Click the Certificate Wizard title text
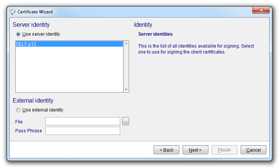This screenshot has width=279, height=168. (35, 12)
